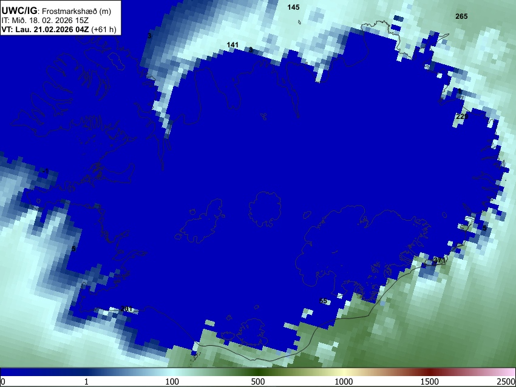The width and height of the screenshot is (516, 387).
Task: Click the map value label 65
Action: coord(323,301)
